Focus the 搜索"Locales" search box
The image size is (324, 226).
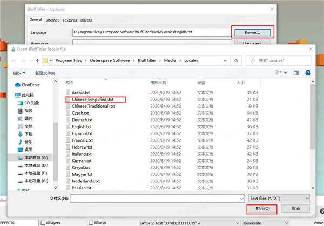tap(278, 61)
